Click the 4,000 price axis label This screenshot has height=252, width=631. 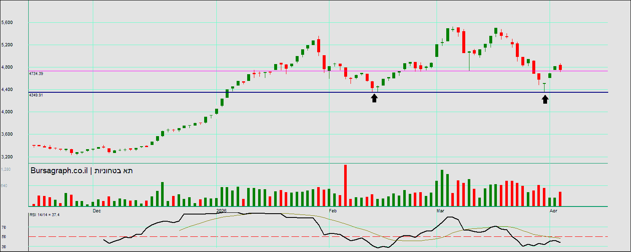coord(7,112)
